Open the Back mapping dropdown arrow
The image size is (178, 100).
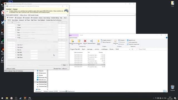16,30
